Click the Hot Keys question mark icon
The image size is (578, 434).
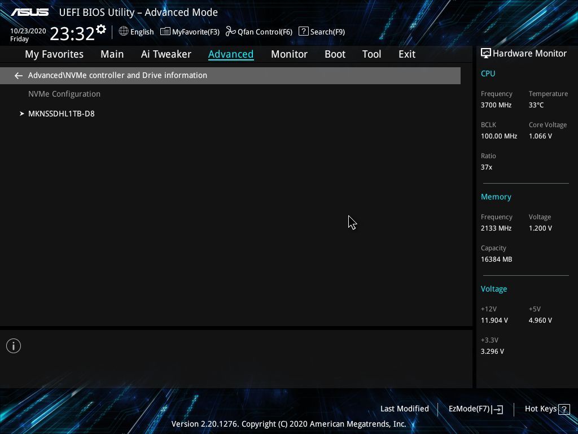[x=564, y=409]
